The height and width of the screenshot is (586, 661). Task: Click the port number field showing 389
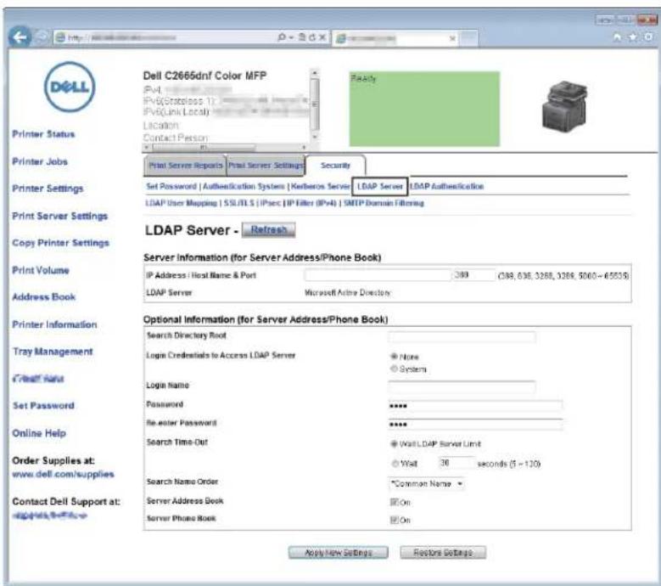tap(473, 275)
